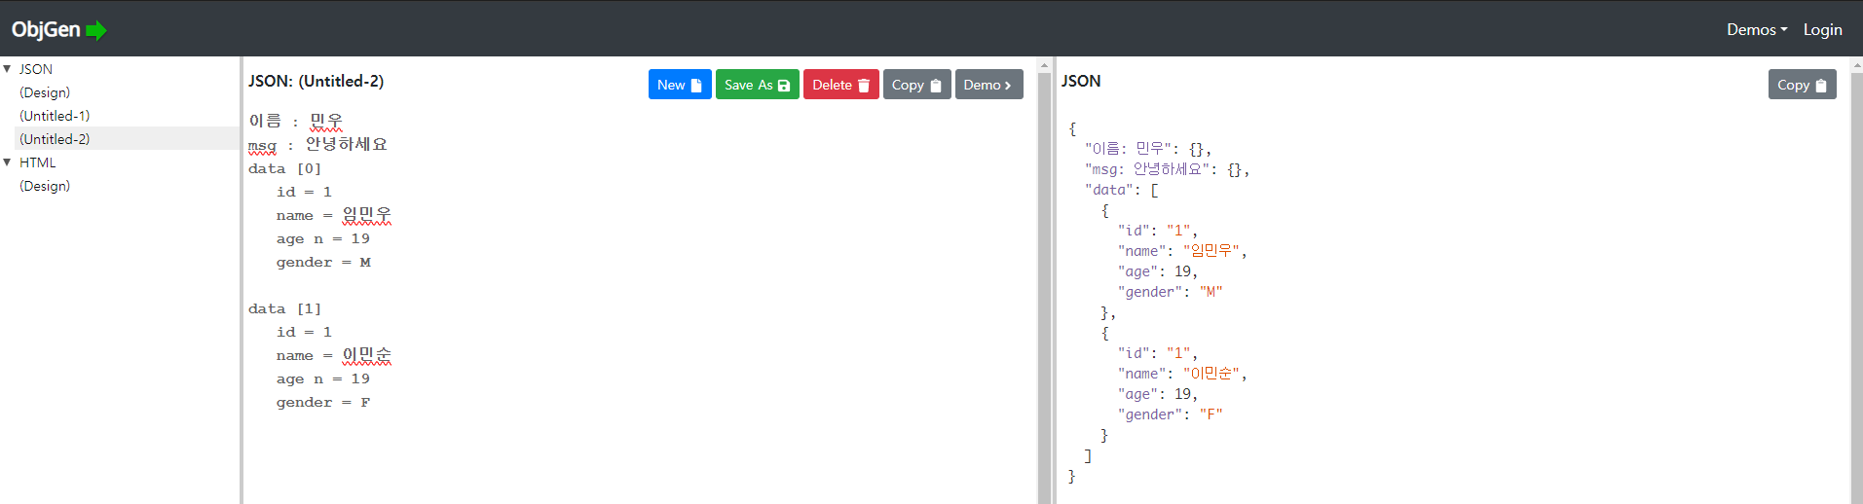Click the 'gender = F' line
This screenshot has height=504, width=1863.
coord(323,402)
